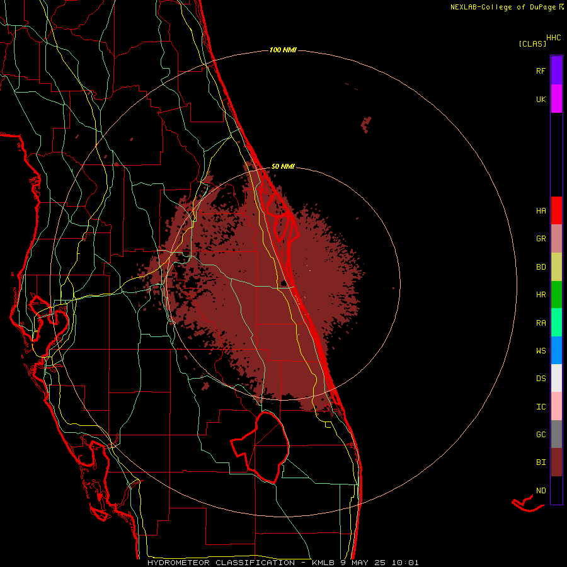This screenshot has height=567, width=567.
Task: Click the BD legend label
Action: coord(541,267)
